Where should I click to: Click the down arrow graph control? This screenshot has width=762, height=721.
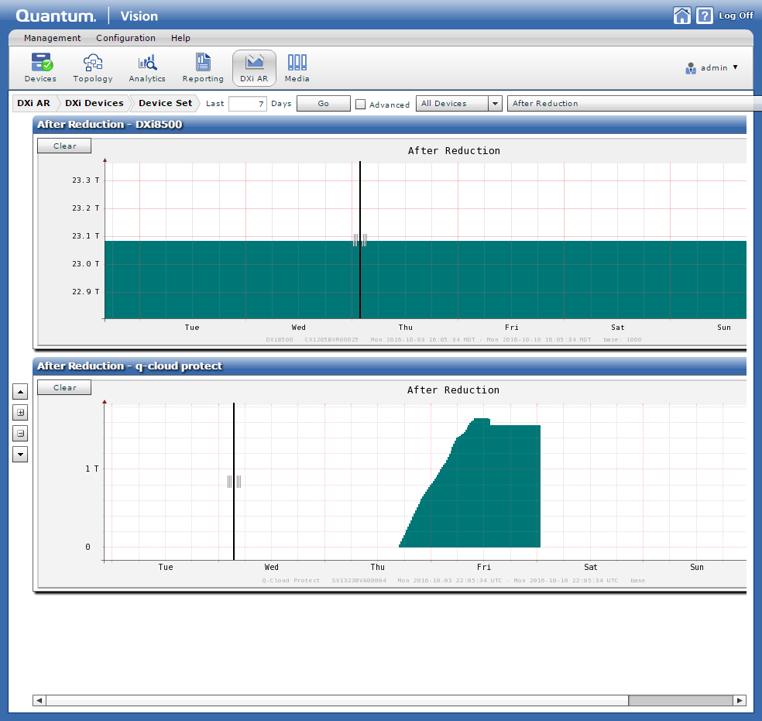point(20,455)
